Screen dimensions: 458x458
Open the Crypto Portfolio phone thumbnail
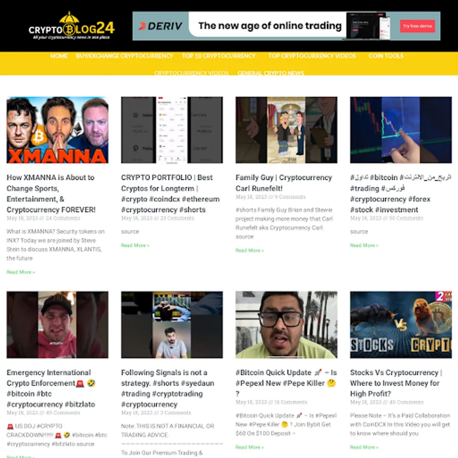[x=172, y=130]
